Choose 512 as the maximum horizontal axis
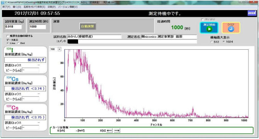Viewport: 259px width, 139px height. [x=212, y=42]
